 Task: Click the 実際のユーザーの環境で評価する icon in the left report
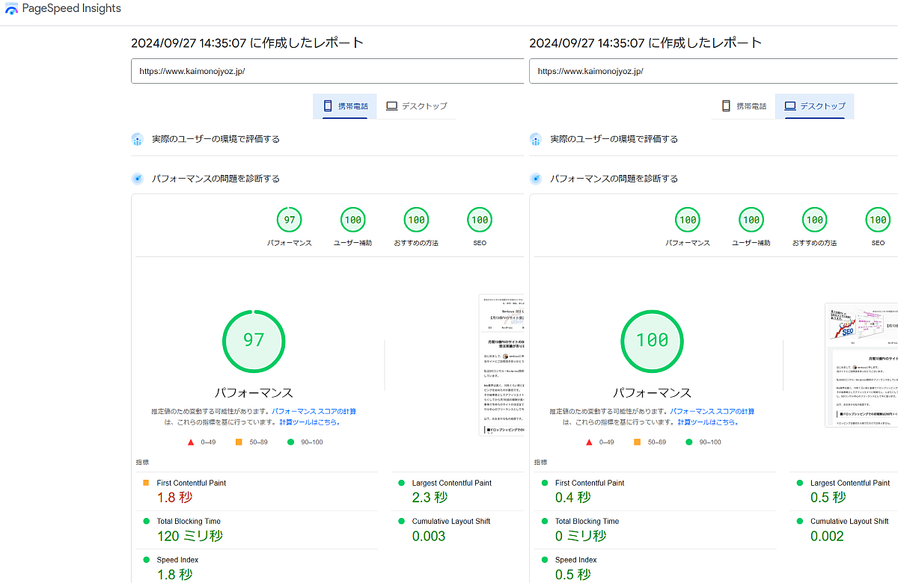(x=137, y=139)
